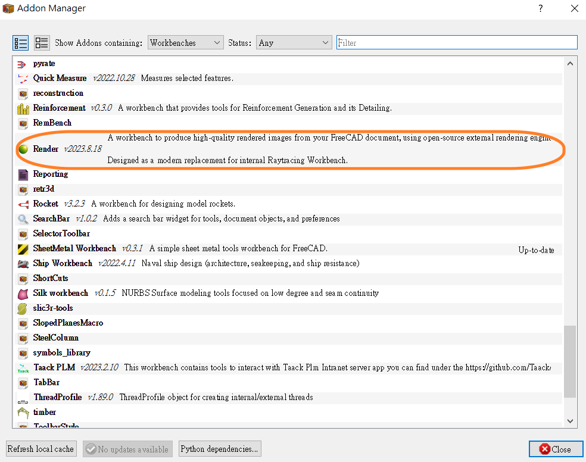Click the Ship Workbench icon
586x462 pixels.
pyautogui.click(x=23, y=264)
